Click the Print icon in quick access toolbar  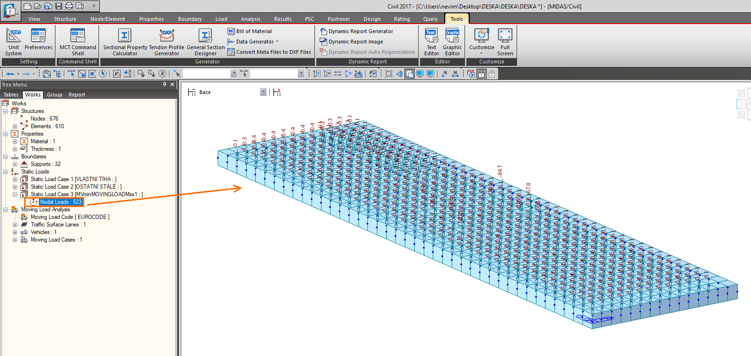tap(69, 6)
